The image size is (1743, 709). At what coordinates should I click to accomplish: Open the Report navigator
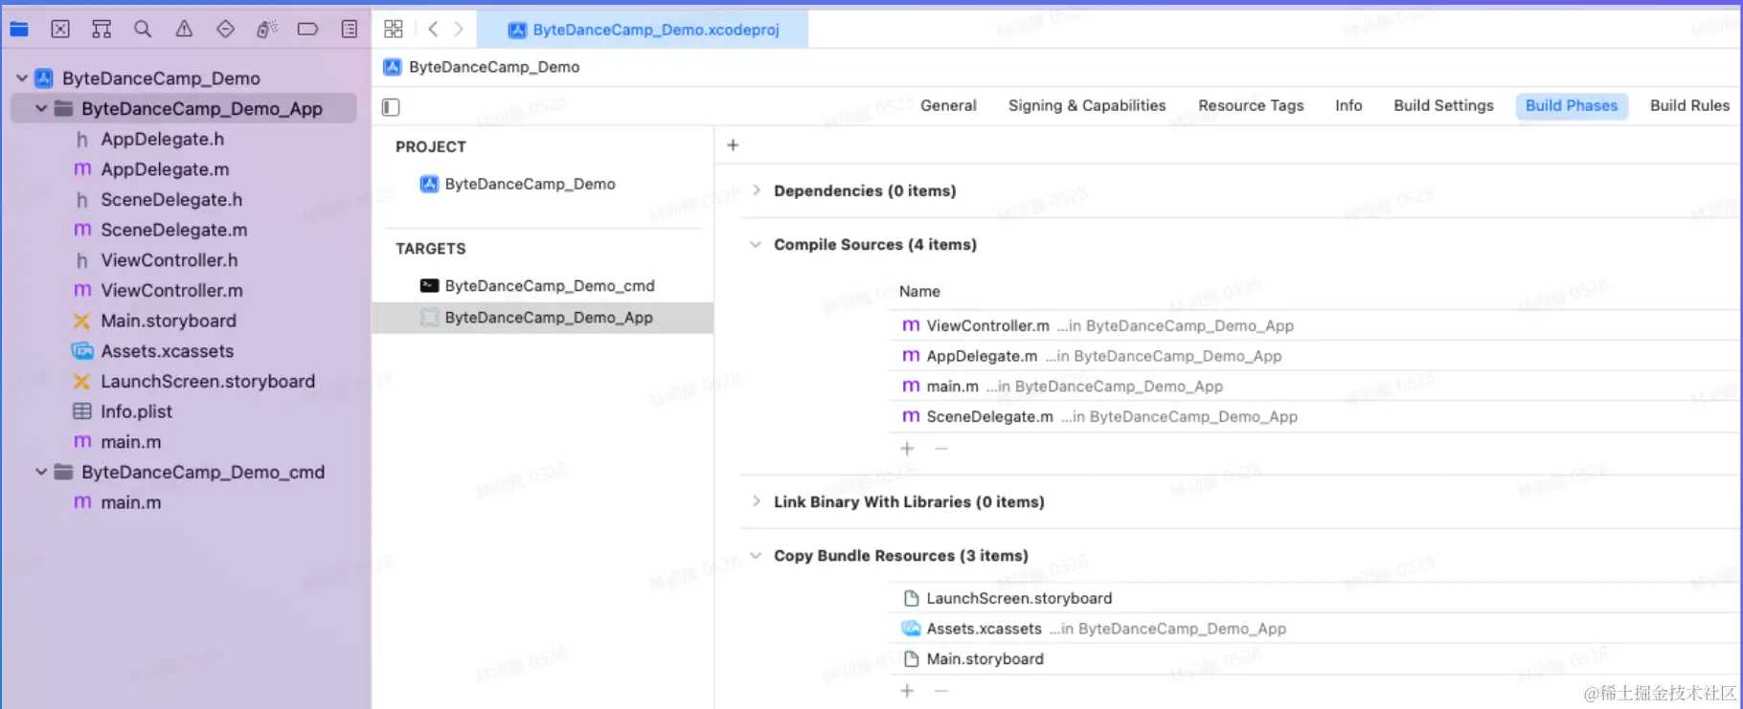[350, 30]
